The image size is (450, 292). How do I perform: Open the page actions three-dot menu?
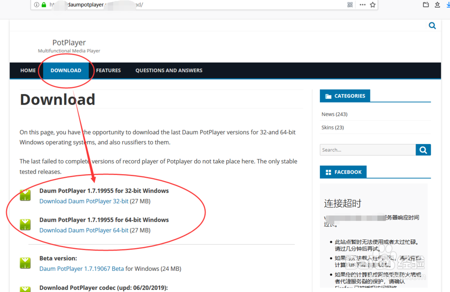[x=362, y=4]
